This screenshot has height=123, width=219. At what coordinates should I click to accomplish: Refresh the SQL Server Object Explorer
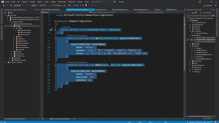[5, 13]
